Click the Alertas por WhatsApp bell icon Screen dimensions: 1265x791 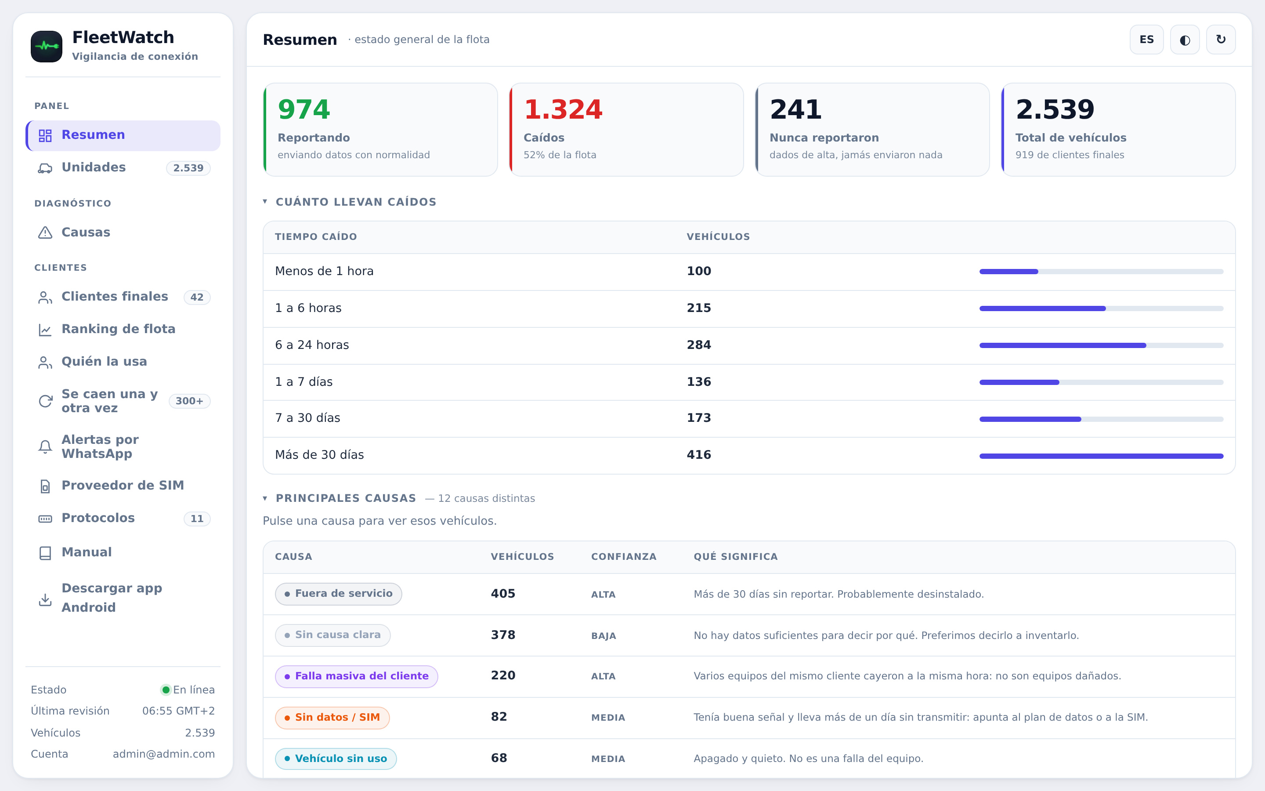(x=46, y=447)
